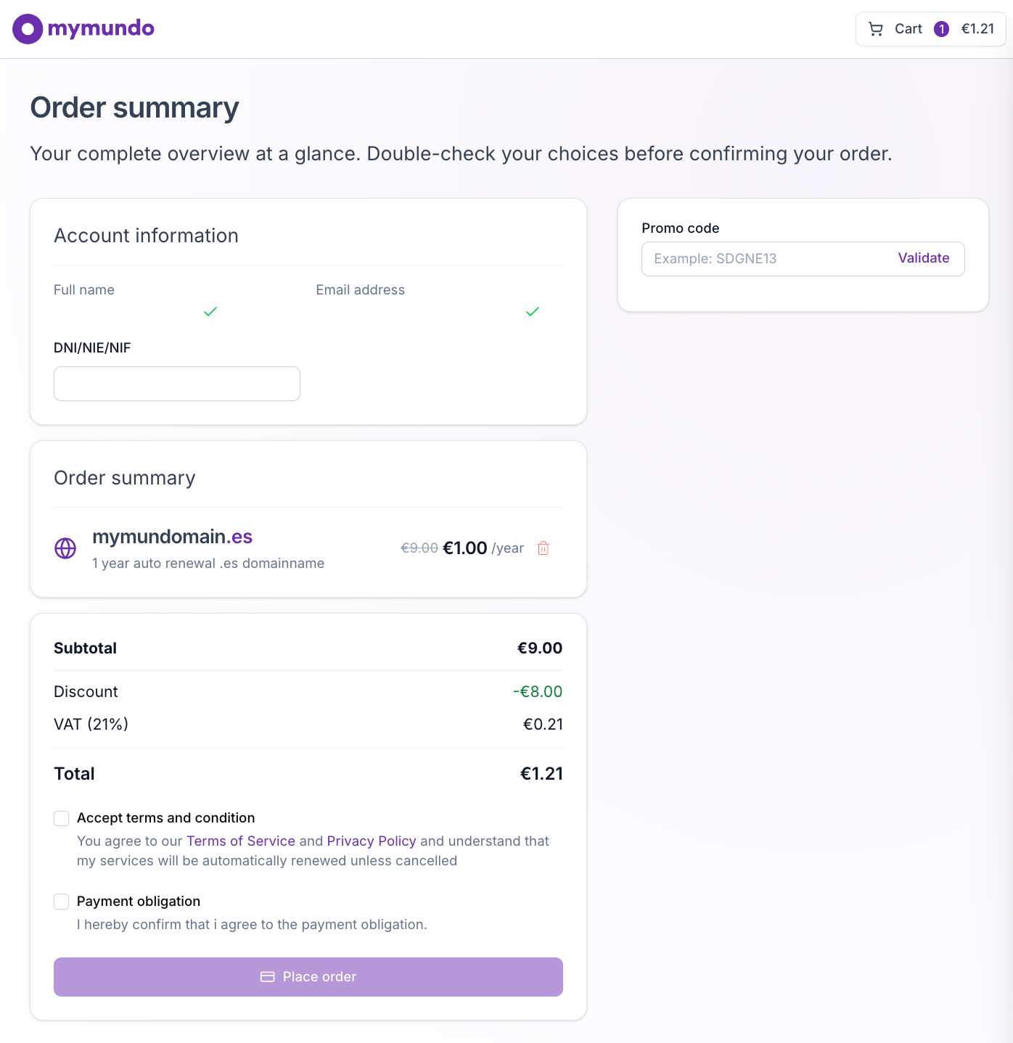
Task: Delete mymundomain.es with the trash icon
Action: (543, 548)
